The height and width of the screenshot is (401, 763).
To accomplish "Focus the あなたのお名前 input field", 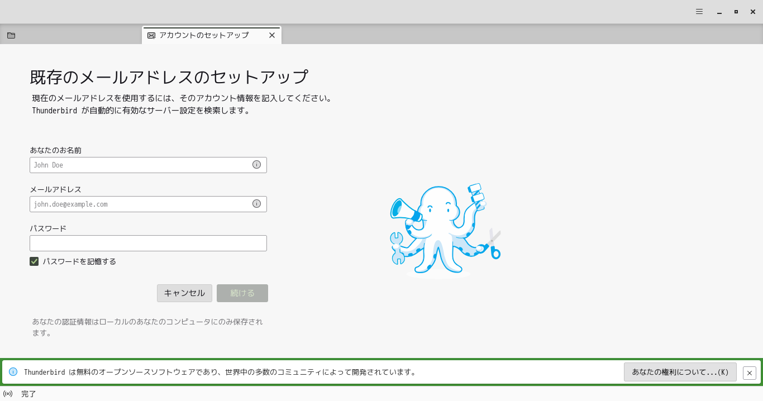I will coord(148,165).
